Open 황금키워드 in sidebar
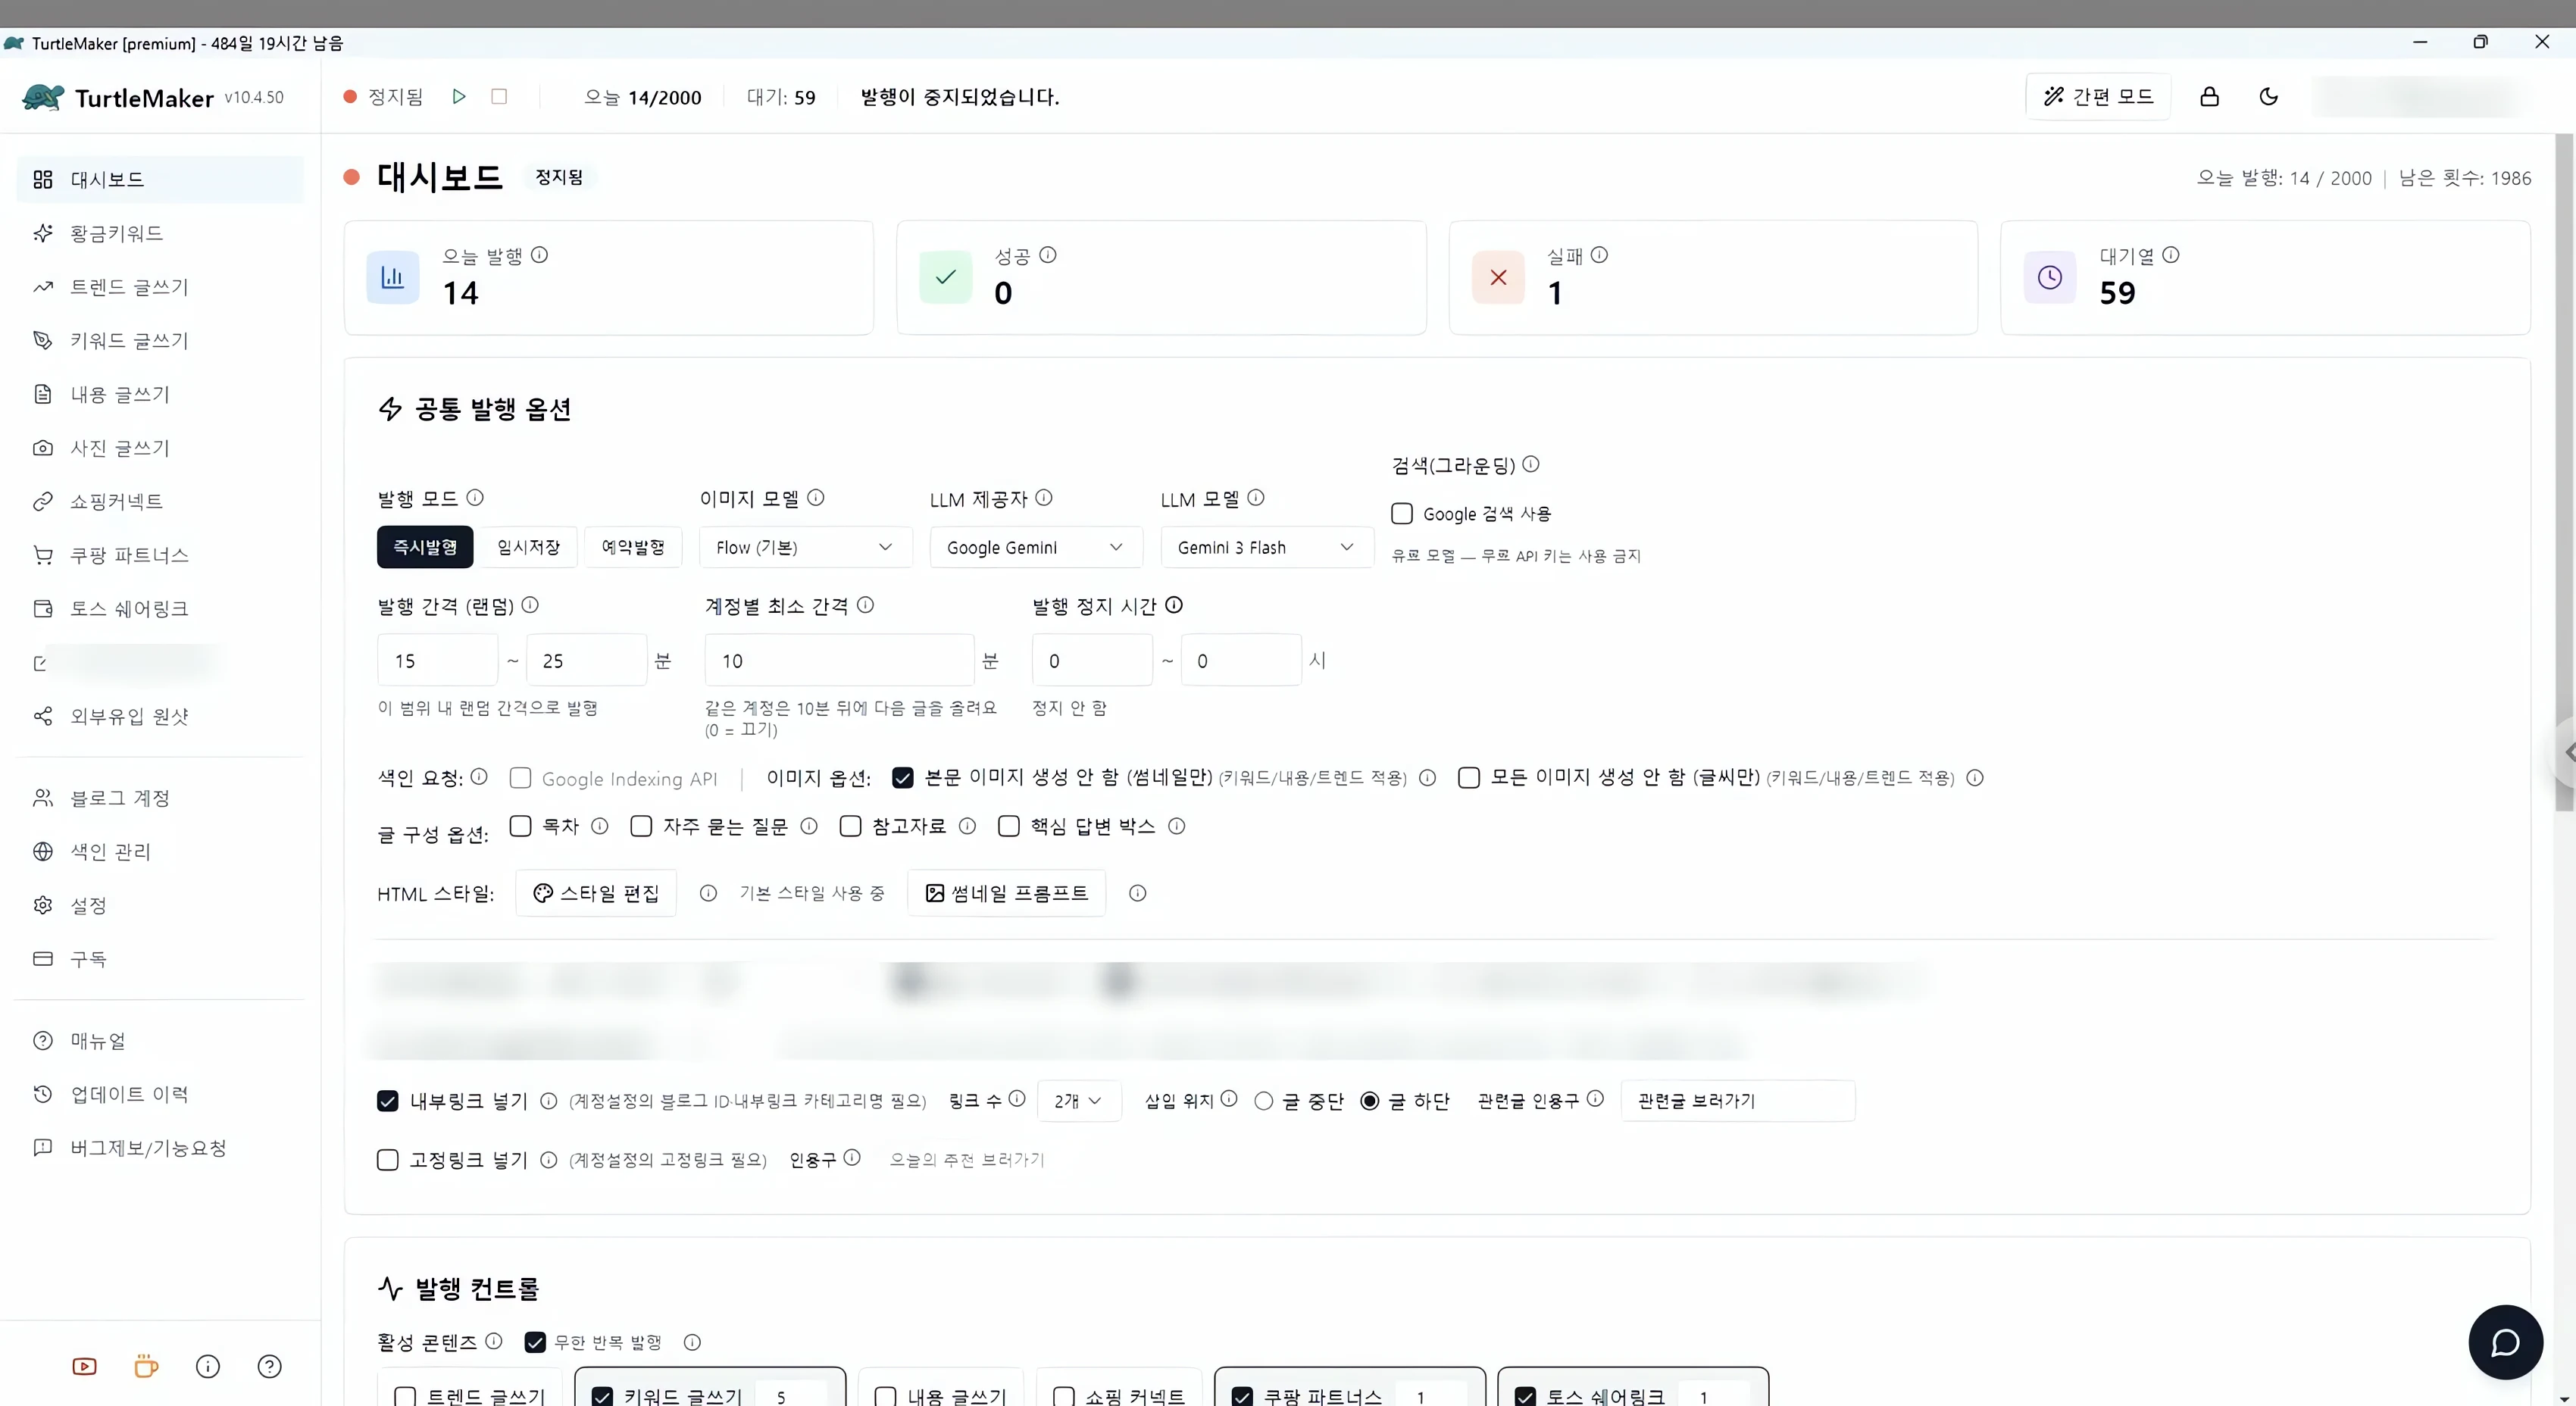2576x1406 pixels. [x=160, y=233]
